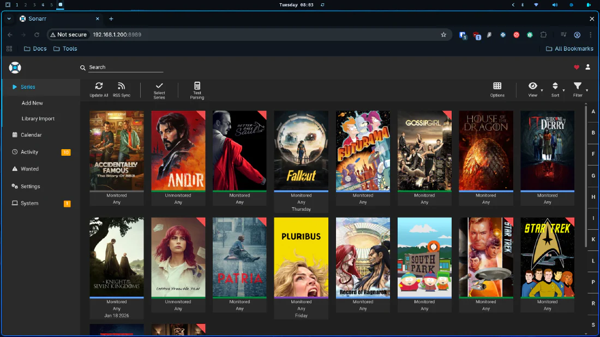Open the House of the Dragon poster
Screen dimensions: 600x337
click(486, 151)
